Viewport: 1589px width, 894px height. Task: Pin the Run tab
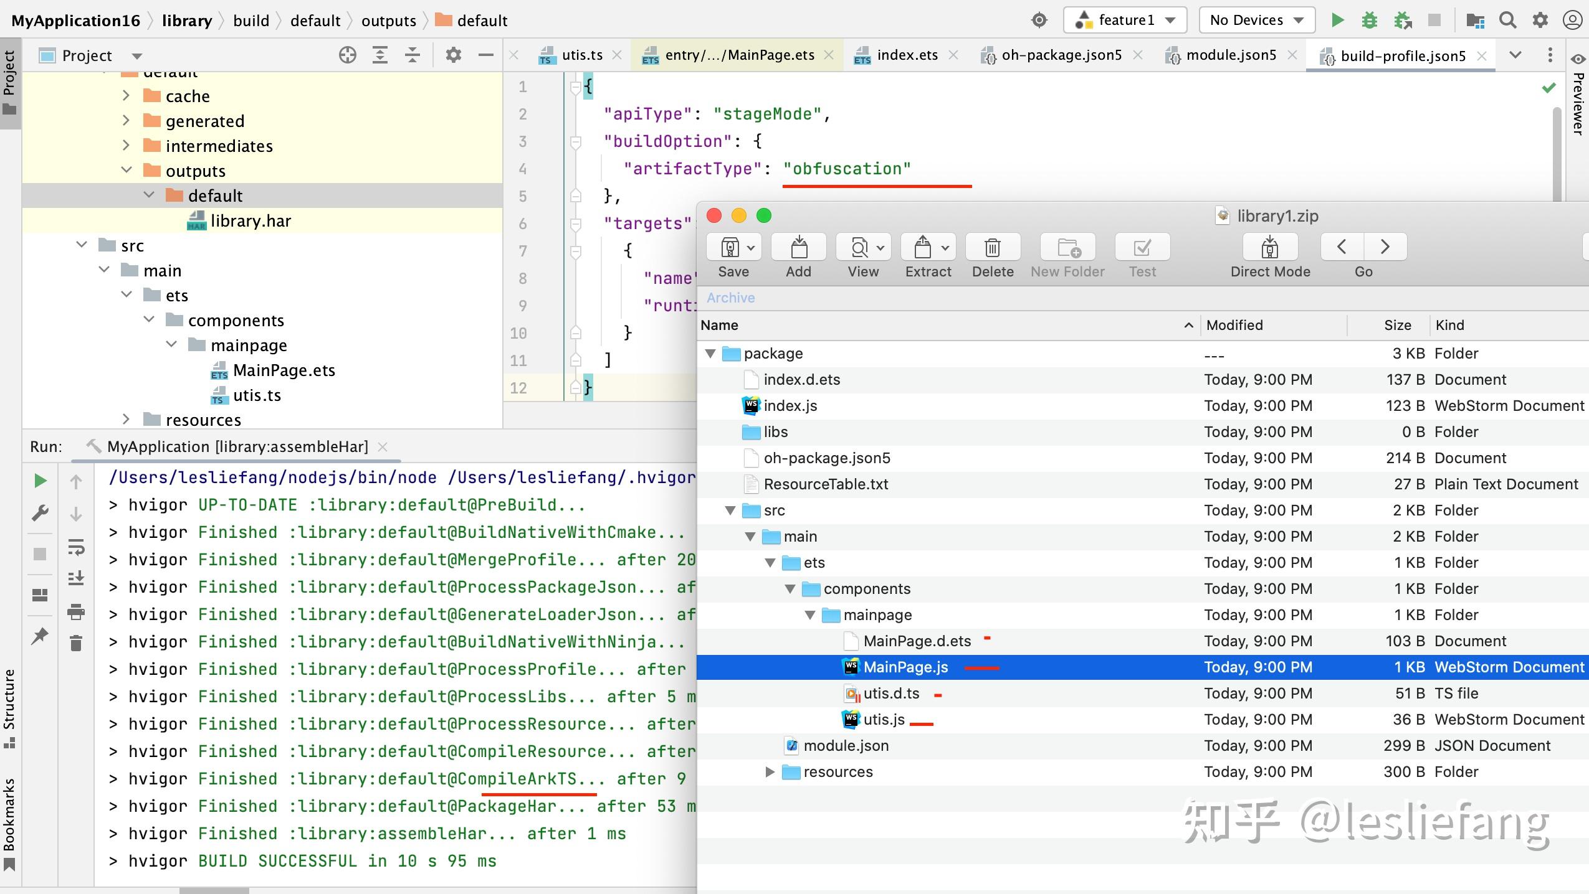[41, 636]
